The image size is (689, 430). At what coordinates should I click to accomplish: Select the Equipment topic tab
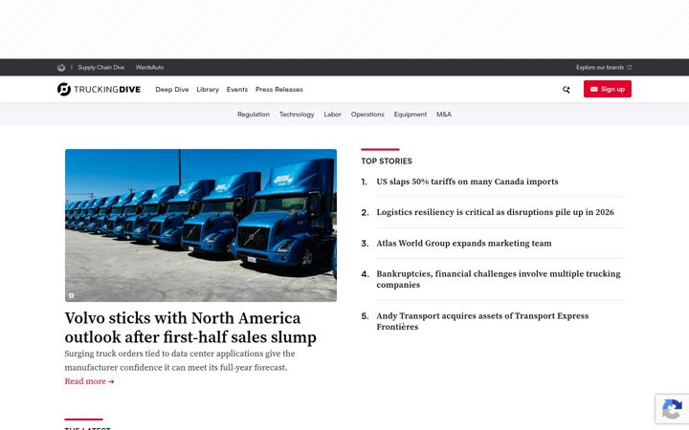pos(410,114)
